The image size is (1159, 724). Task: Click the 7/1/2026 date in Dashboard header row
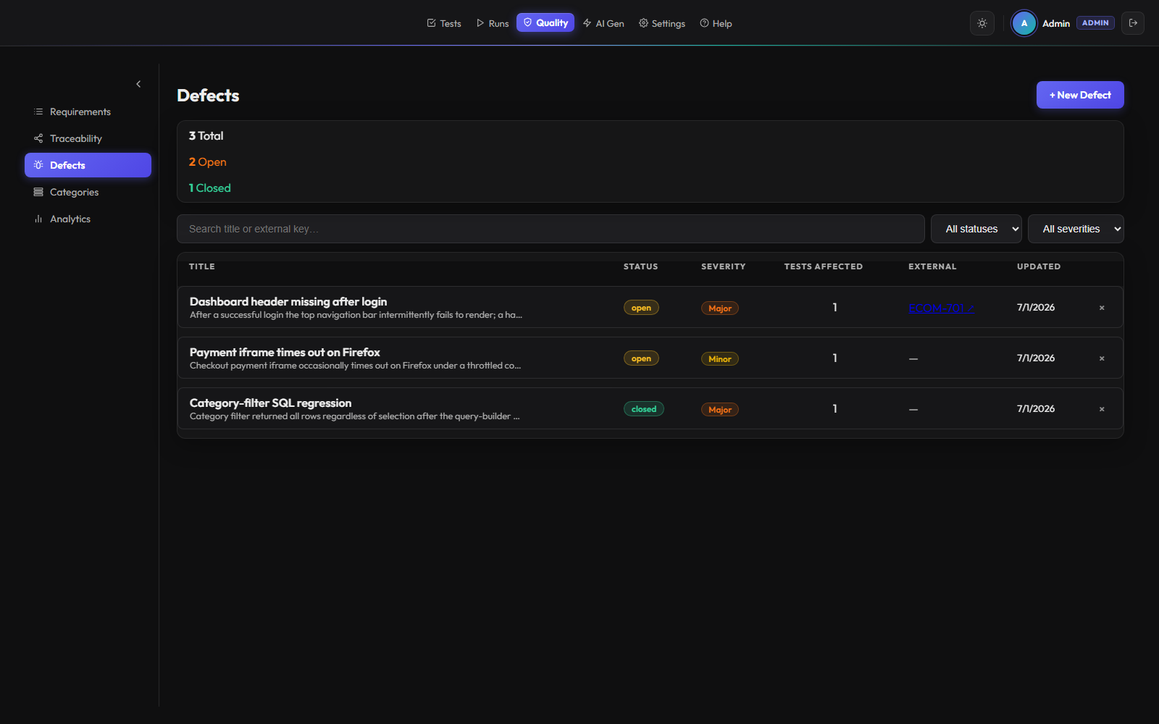pos(1036,308)
